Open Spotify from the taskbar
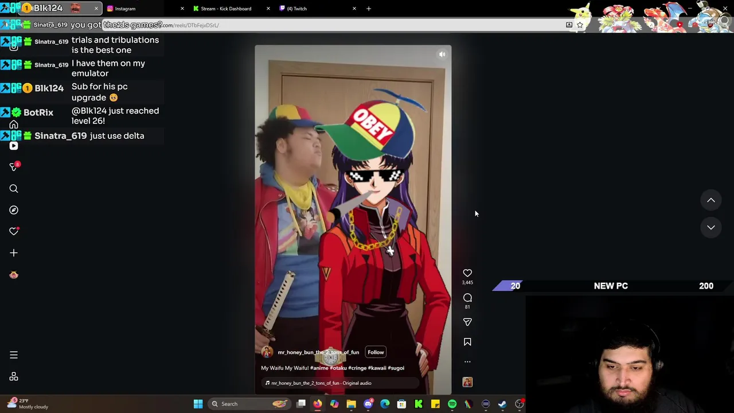The width and height of the screenshot is (734, 413). pos(452,404)
